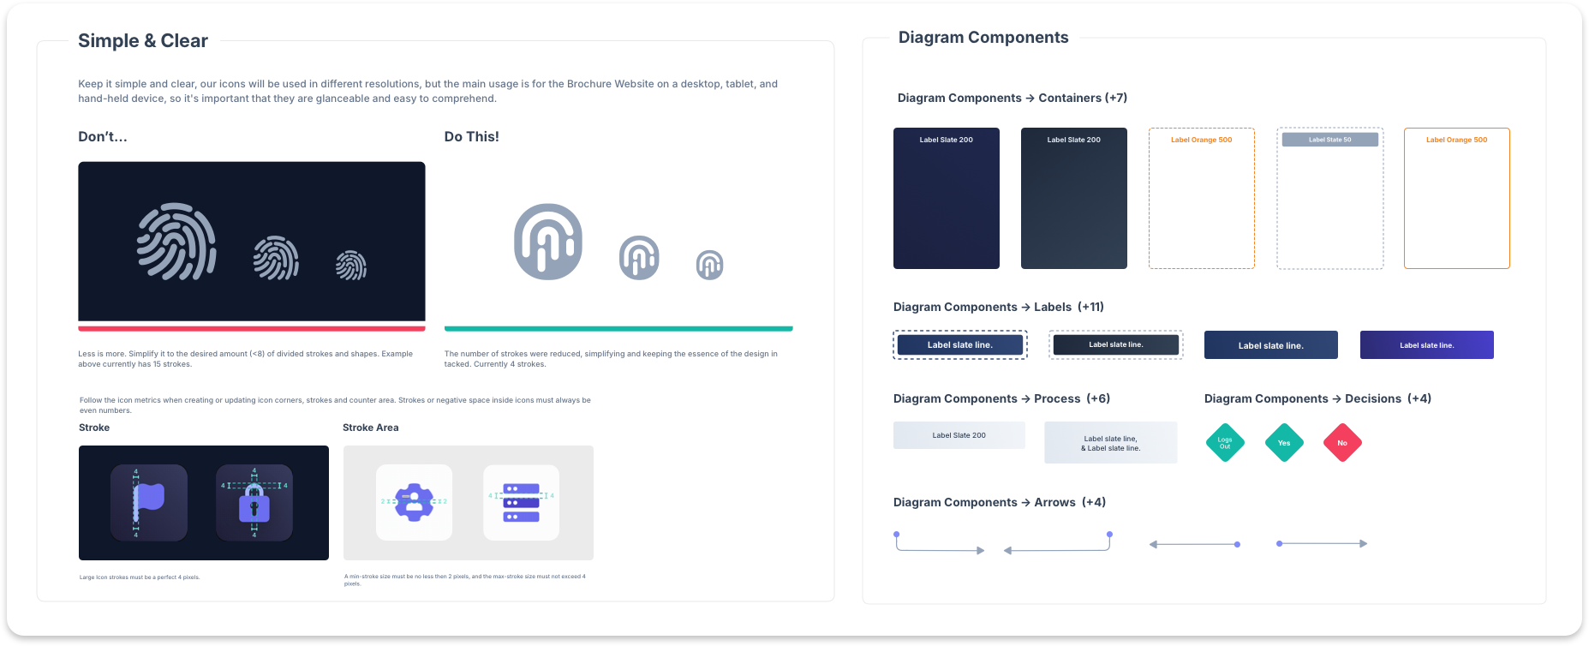Click the 'Large icon strokes' caption
Viewport: 1589px width, 646px height.
coord(140,577)
